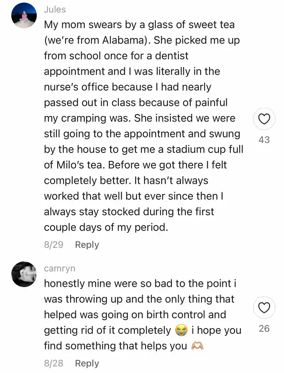The image size is (284, 373).
Task: Click the crying face emoji
Action: 181,331
